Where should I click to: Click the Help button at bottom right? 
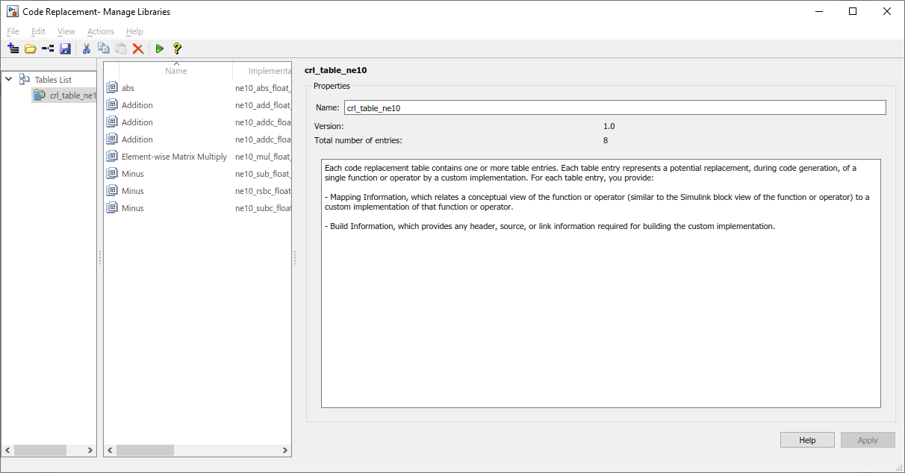(x=807, y=440)
